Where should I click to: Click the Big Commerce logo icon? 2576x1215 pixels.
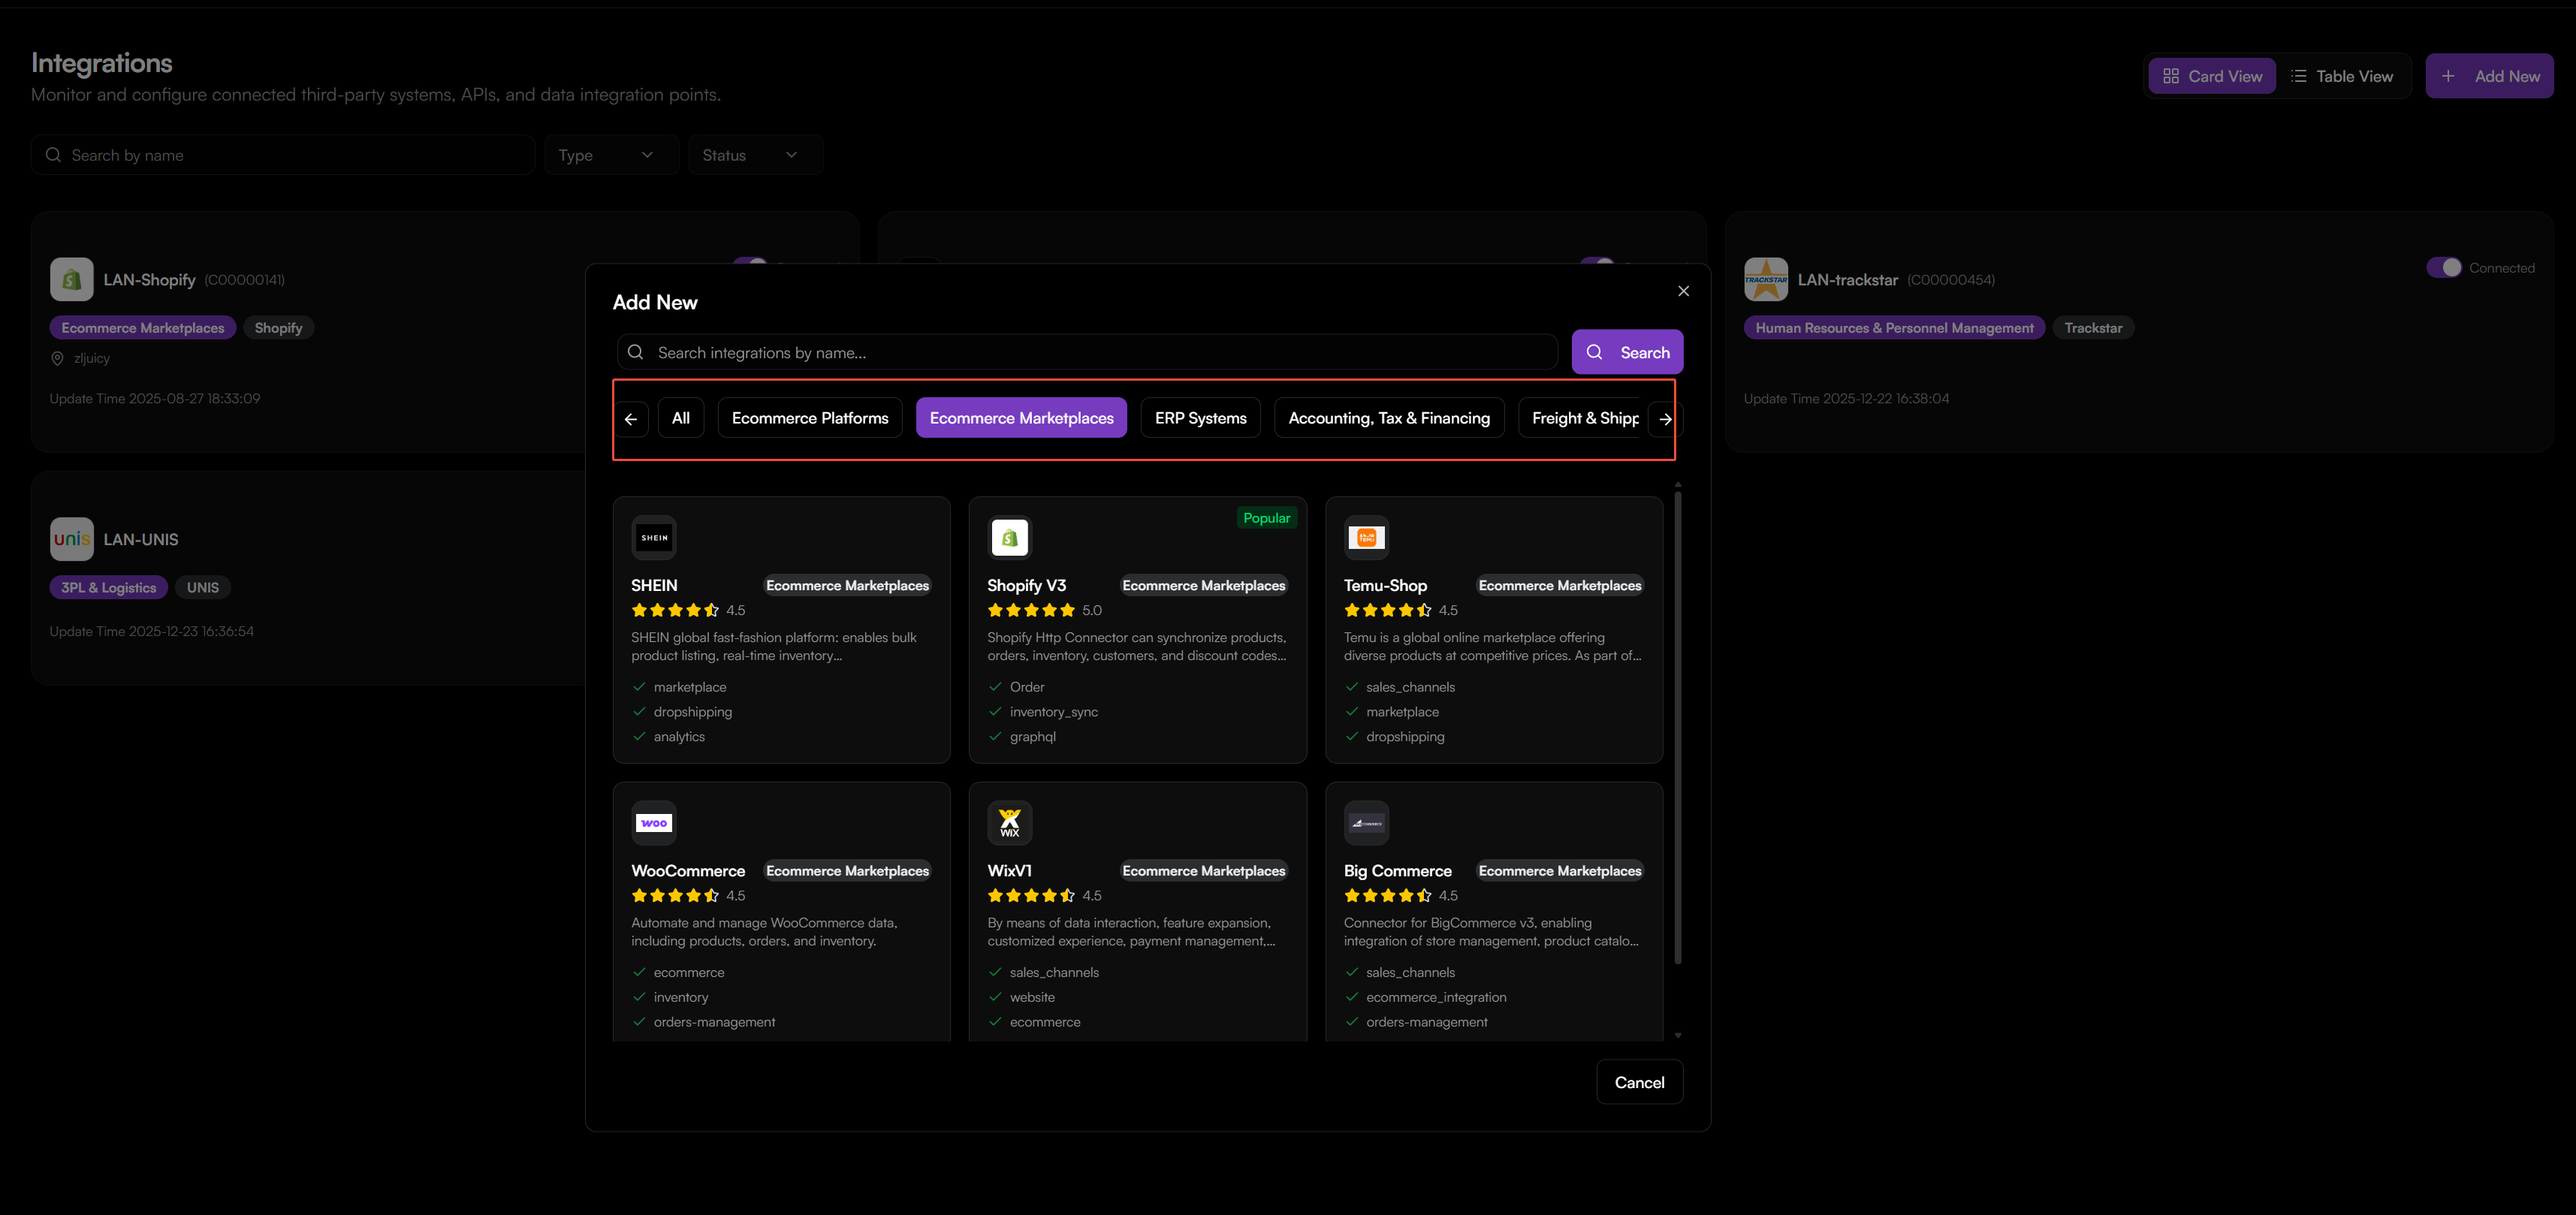[x=1366, y=823]
